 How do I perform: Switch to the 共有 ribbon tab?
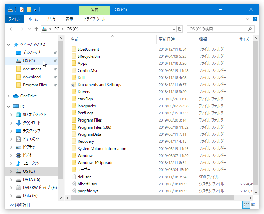click(x=51, y=19)
